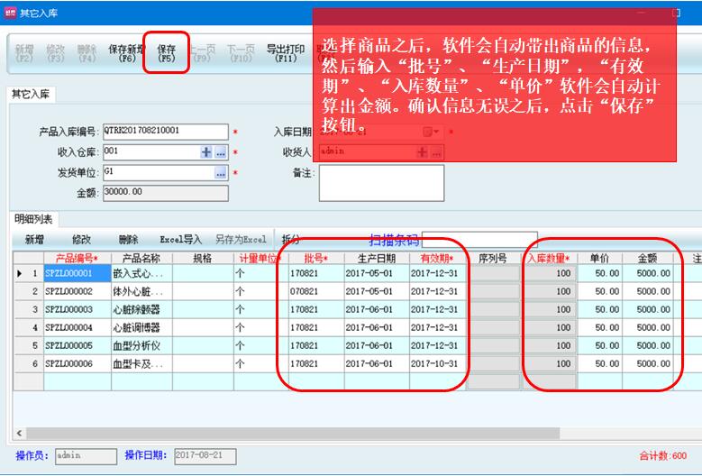Click the Excel导入 button
Screen dimensions: 702x476
point(181,240)
